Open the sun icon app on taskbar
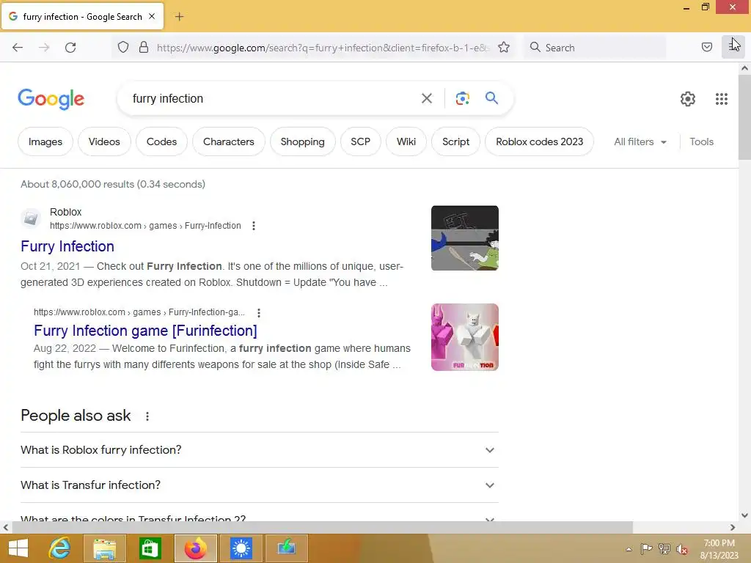 (x=241, y=548)
